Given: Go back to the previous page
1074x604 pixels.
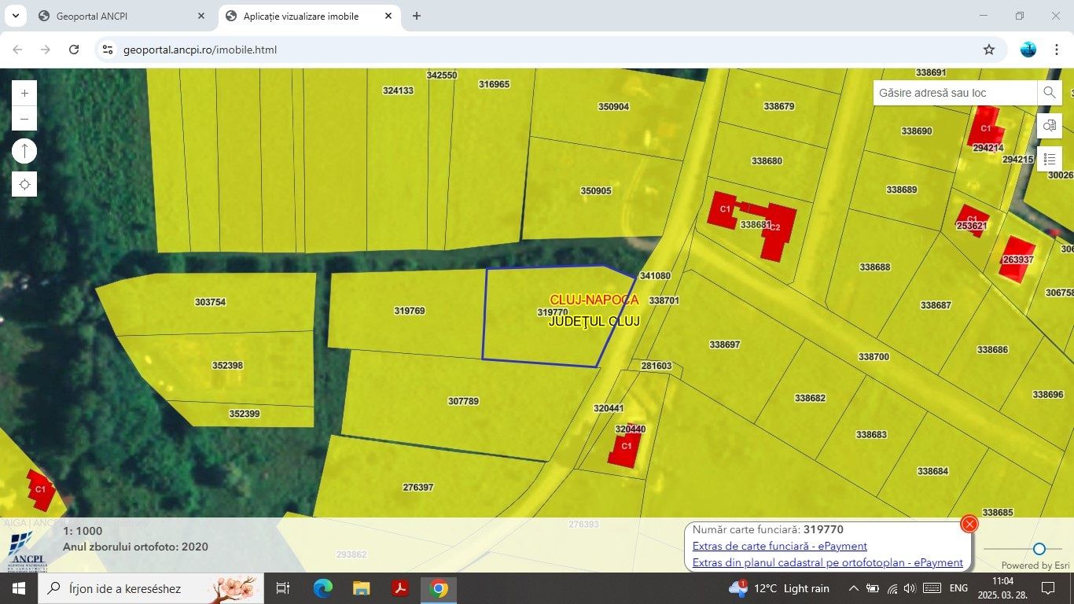Looking at the screenshot, I should click(x=17, y=50).
